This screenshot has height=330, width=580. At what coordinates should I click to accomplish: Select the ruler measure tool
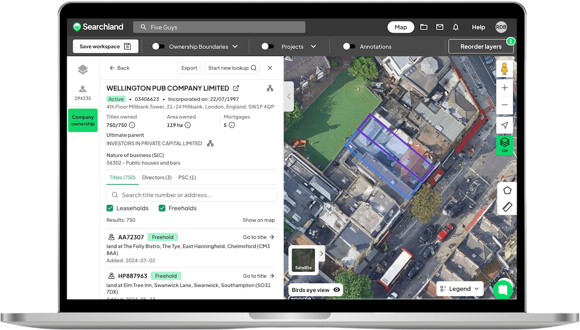(507, 207)
